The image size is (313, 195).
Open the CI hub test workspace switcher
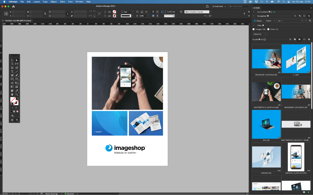[x=219, y=6]
